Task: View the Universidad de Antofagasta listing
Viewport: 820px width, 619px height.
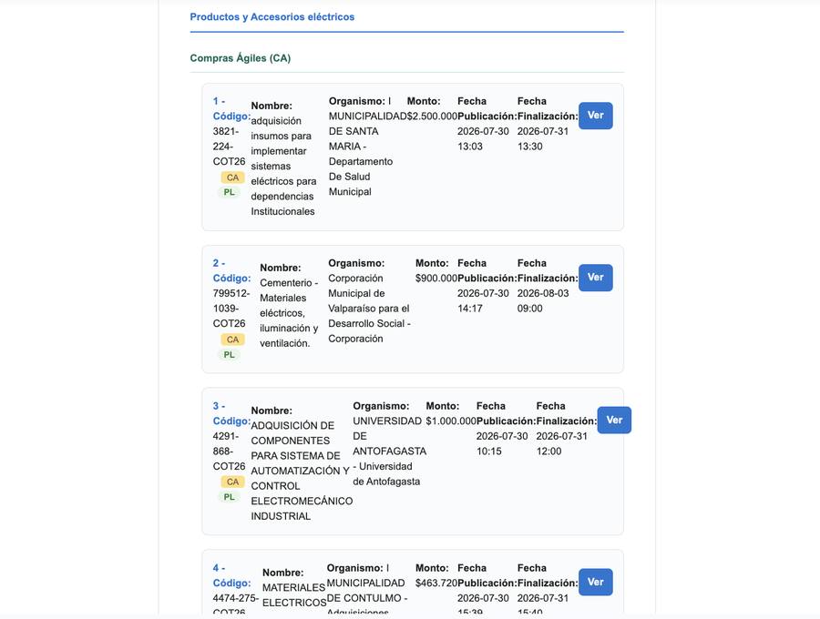Action: click(614, 420)
